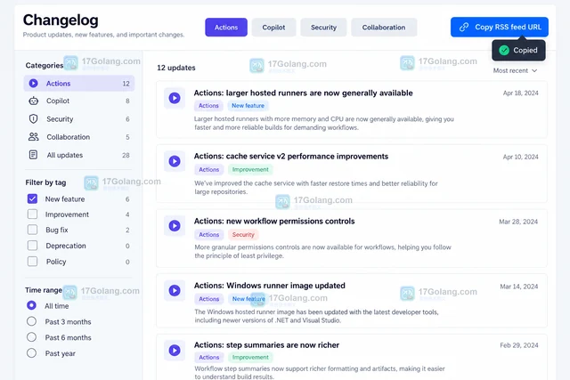Select the Past year time range
This screenshot has height=380, width=570.
coord(32,353)
